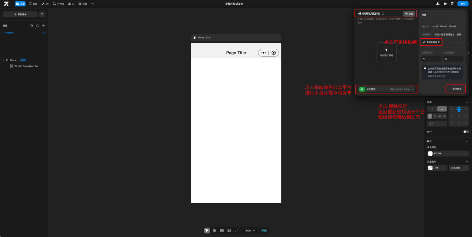Image resolution: width=472 pixels, height=237 pixels.
Task: Select the pointer tool in bottom toolbar
Action: click(x=207, y=230)
